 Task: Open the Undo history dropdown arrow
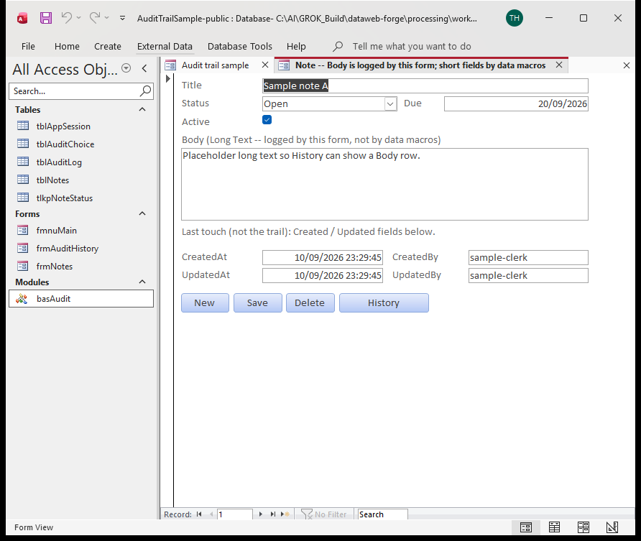pos(79,17)
